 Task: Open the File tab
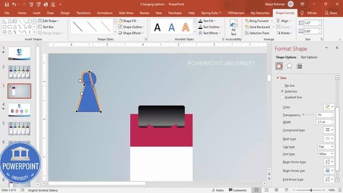click(x=7, y=13)
